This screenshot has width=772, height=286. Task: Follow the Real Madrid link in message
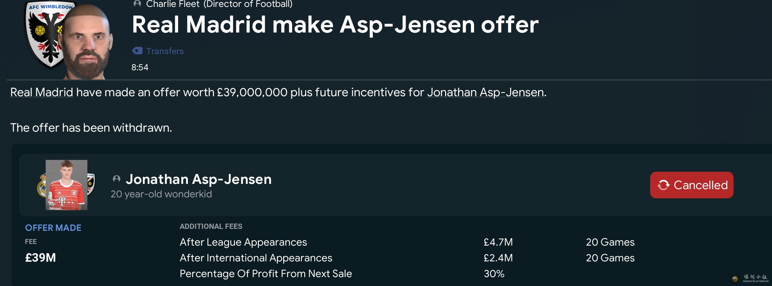point(41,92)
